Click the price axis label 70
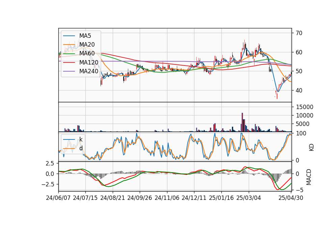 pyautogui.click(x=299, y=33)
